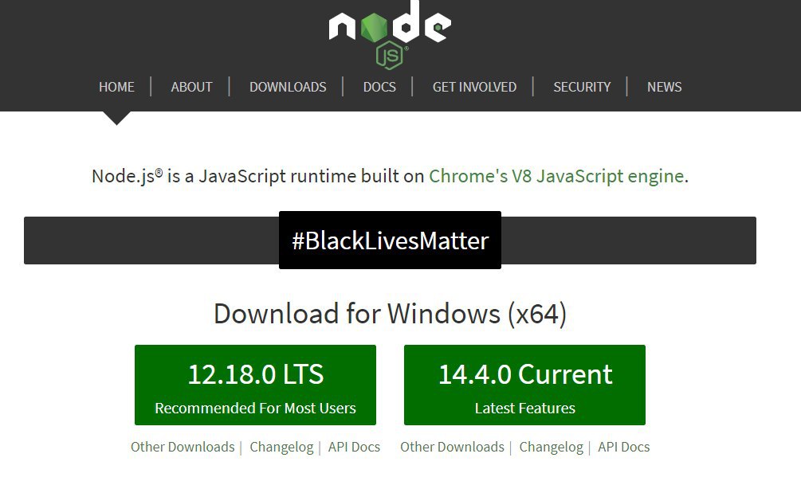Open API Docs for the Current release
This screenshot has width=801, height=481.
coord(624,447)
